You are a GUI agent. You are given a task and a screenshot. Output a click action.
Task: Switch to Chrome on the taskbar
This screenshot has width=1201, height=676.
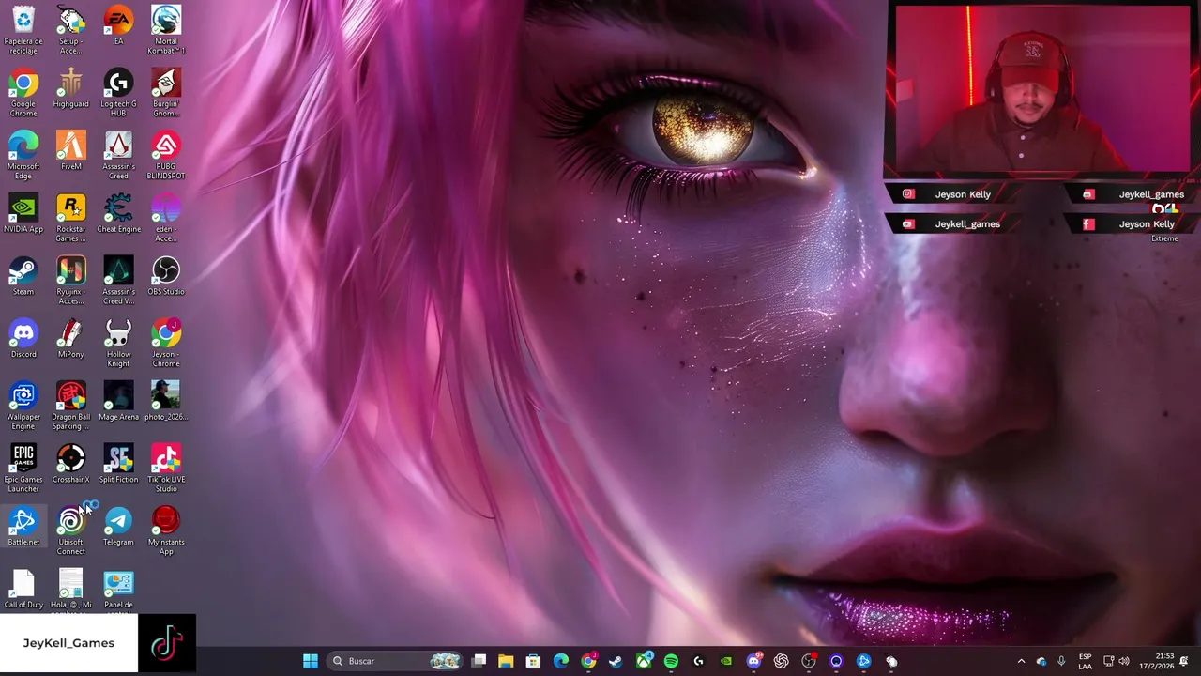(588, 661)
